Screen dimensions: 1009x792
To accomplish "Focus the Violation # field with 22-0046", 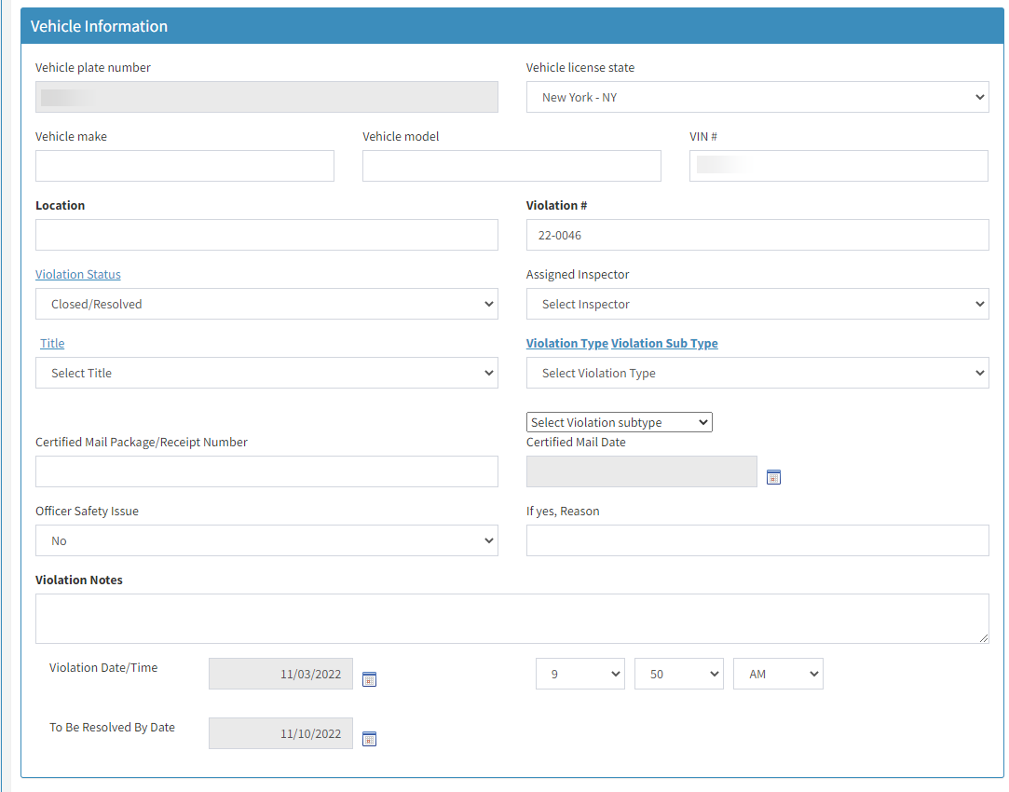I will (757, 235).
